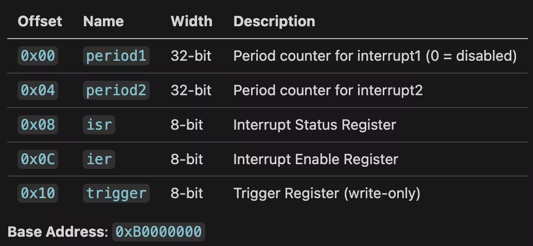Select the trigger register name
This screenshot has width=533, height=246.
(x=116, y=194)
